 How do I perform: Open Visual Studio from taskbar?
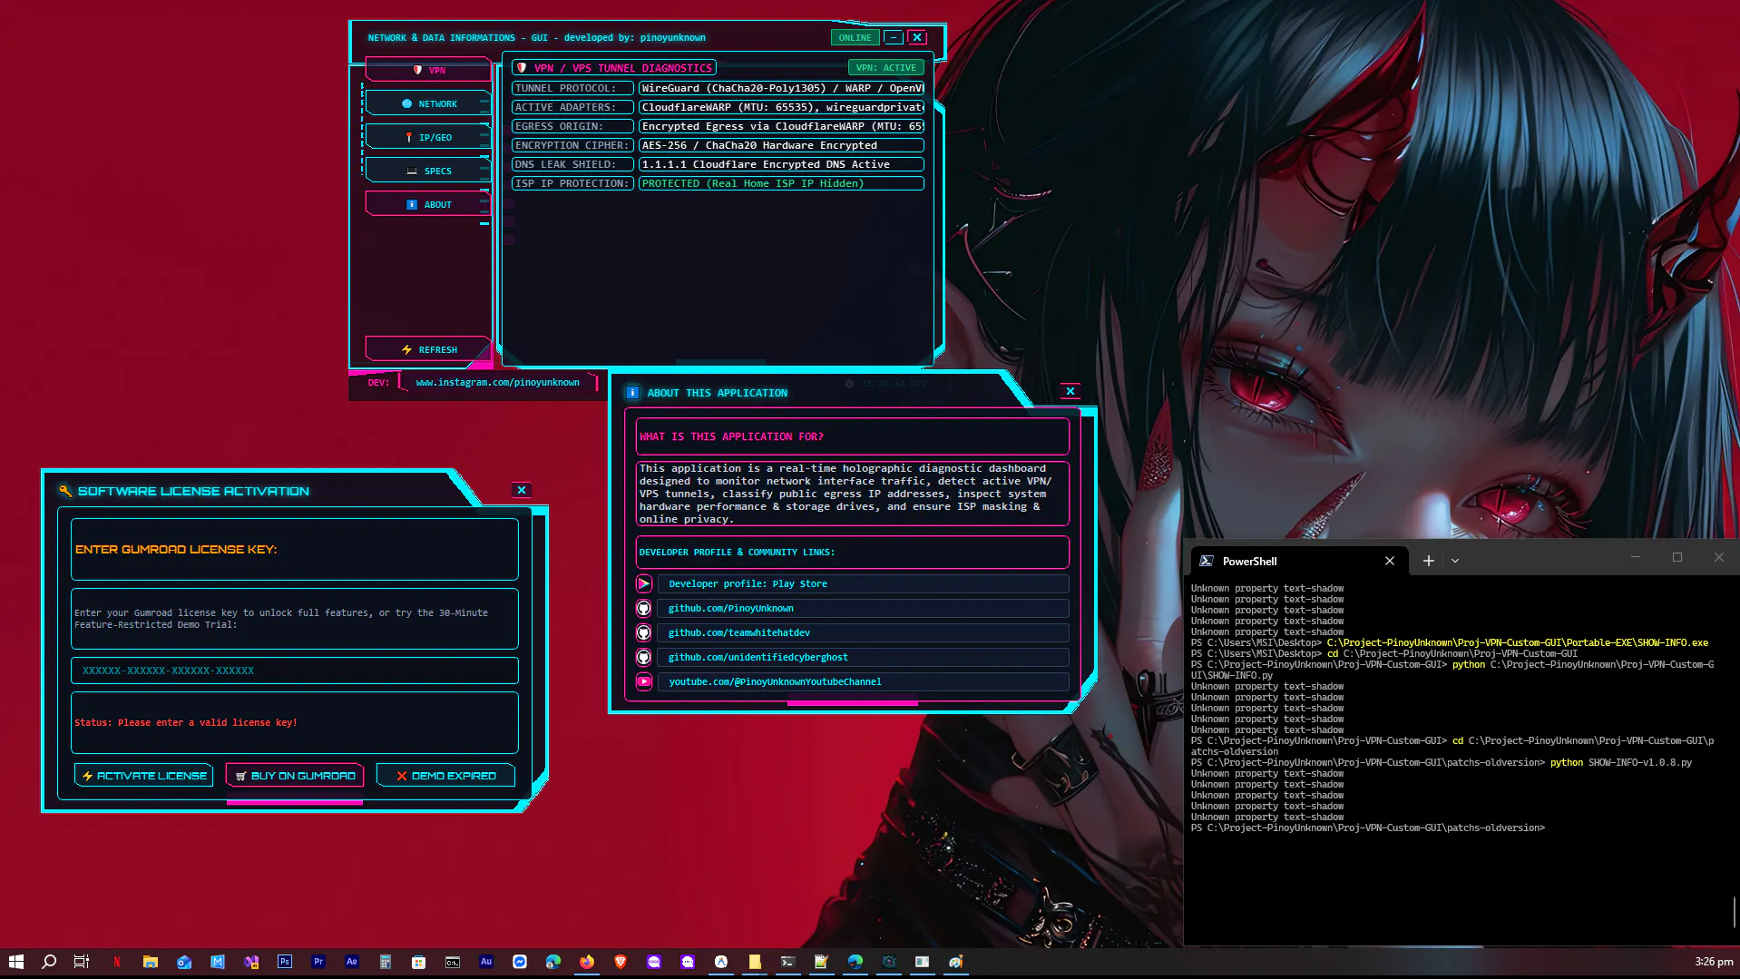click(x=251, y=962)
